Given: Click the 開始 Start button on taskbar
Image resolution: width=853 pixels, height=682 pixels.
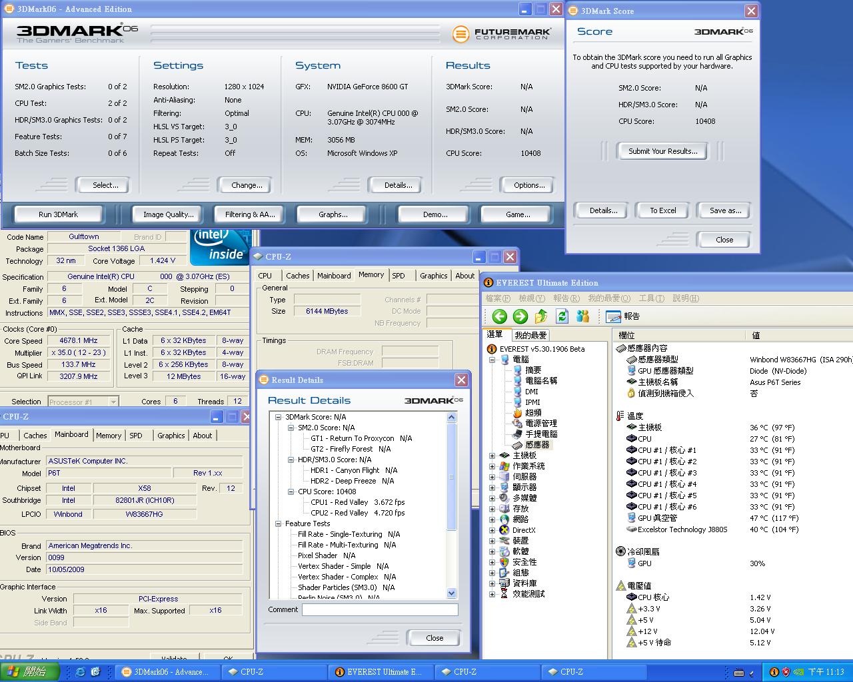Looking at the screenshot, I should pyautogui.click(x=29, y=672).
